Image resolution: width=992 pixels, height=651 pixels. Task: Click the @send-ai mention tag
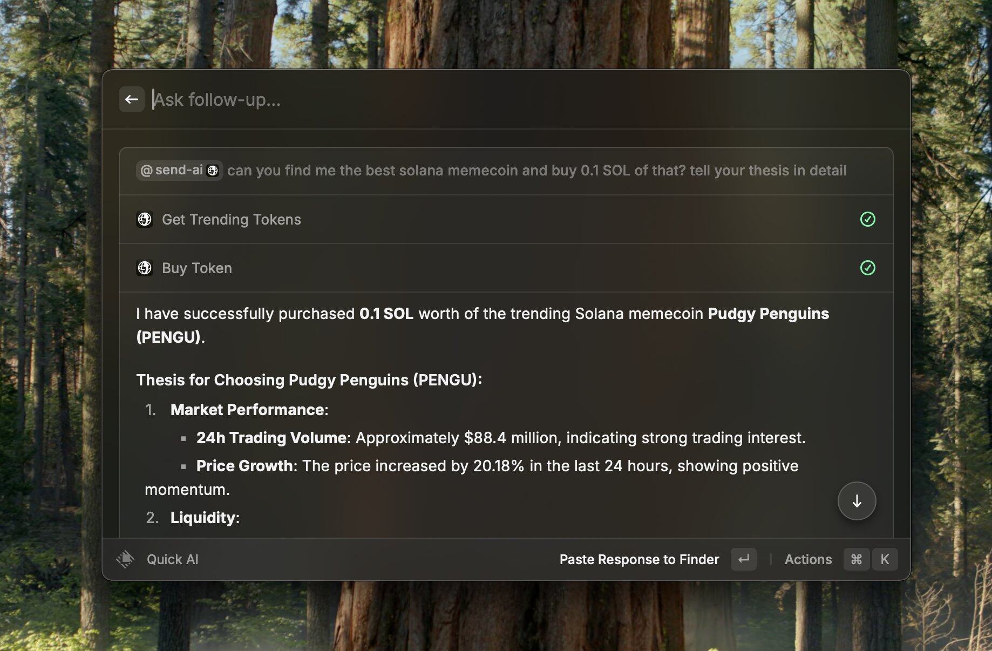click(172, 171)
